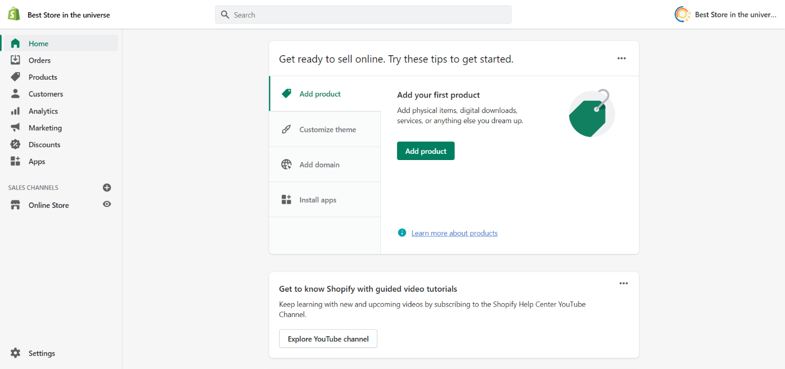Viewport: 785px width, 369px height.
Task: Open Apps from the sidebar
Action: pyautogui.click(x=37, y=162)
